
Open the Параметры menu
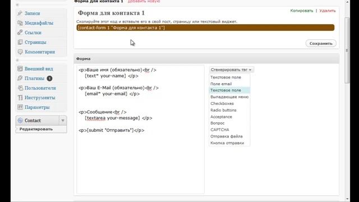coord(37,107)
